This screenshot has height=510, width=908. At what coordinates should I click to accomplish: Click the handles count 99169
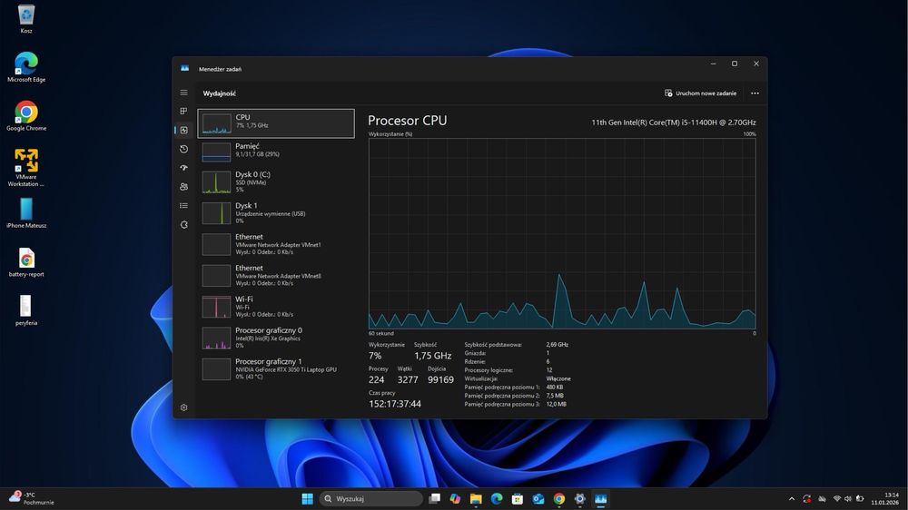440,379
